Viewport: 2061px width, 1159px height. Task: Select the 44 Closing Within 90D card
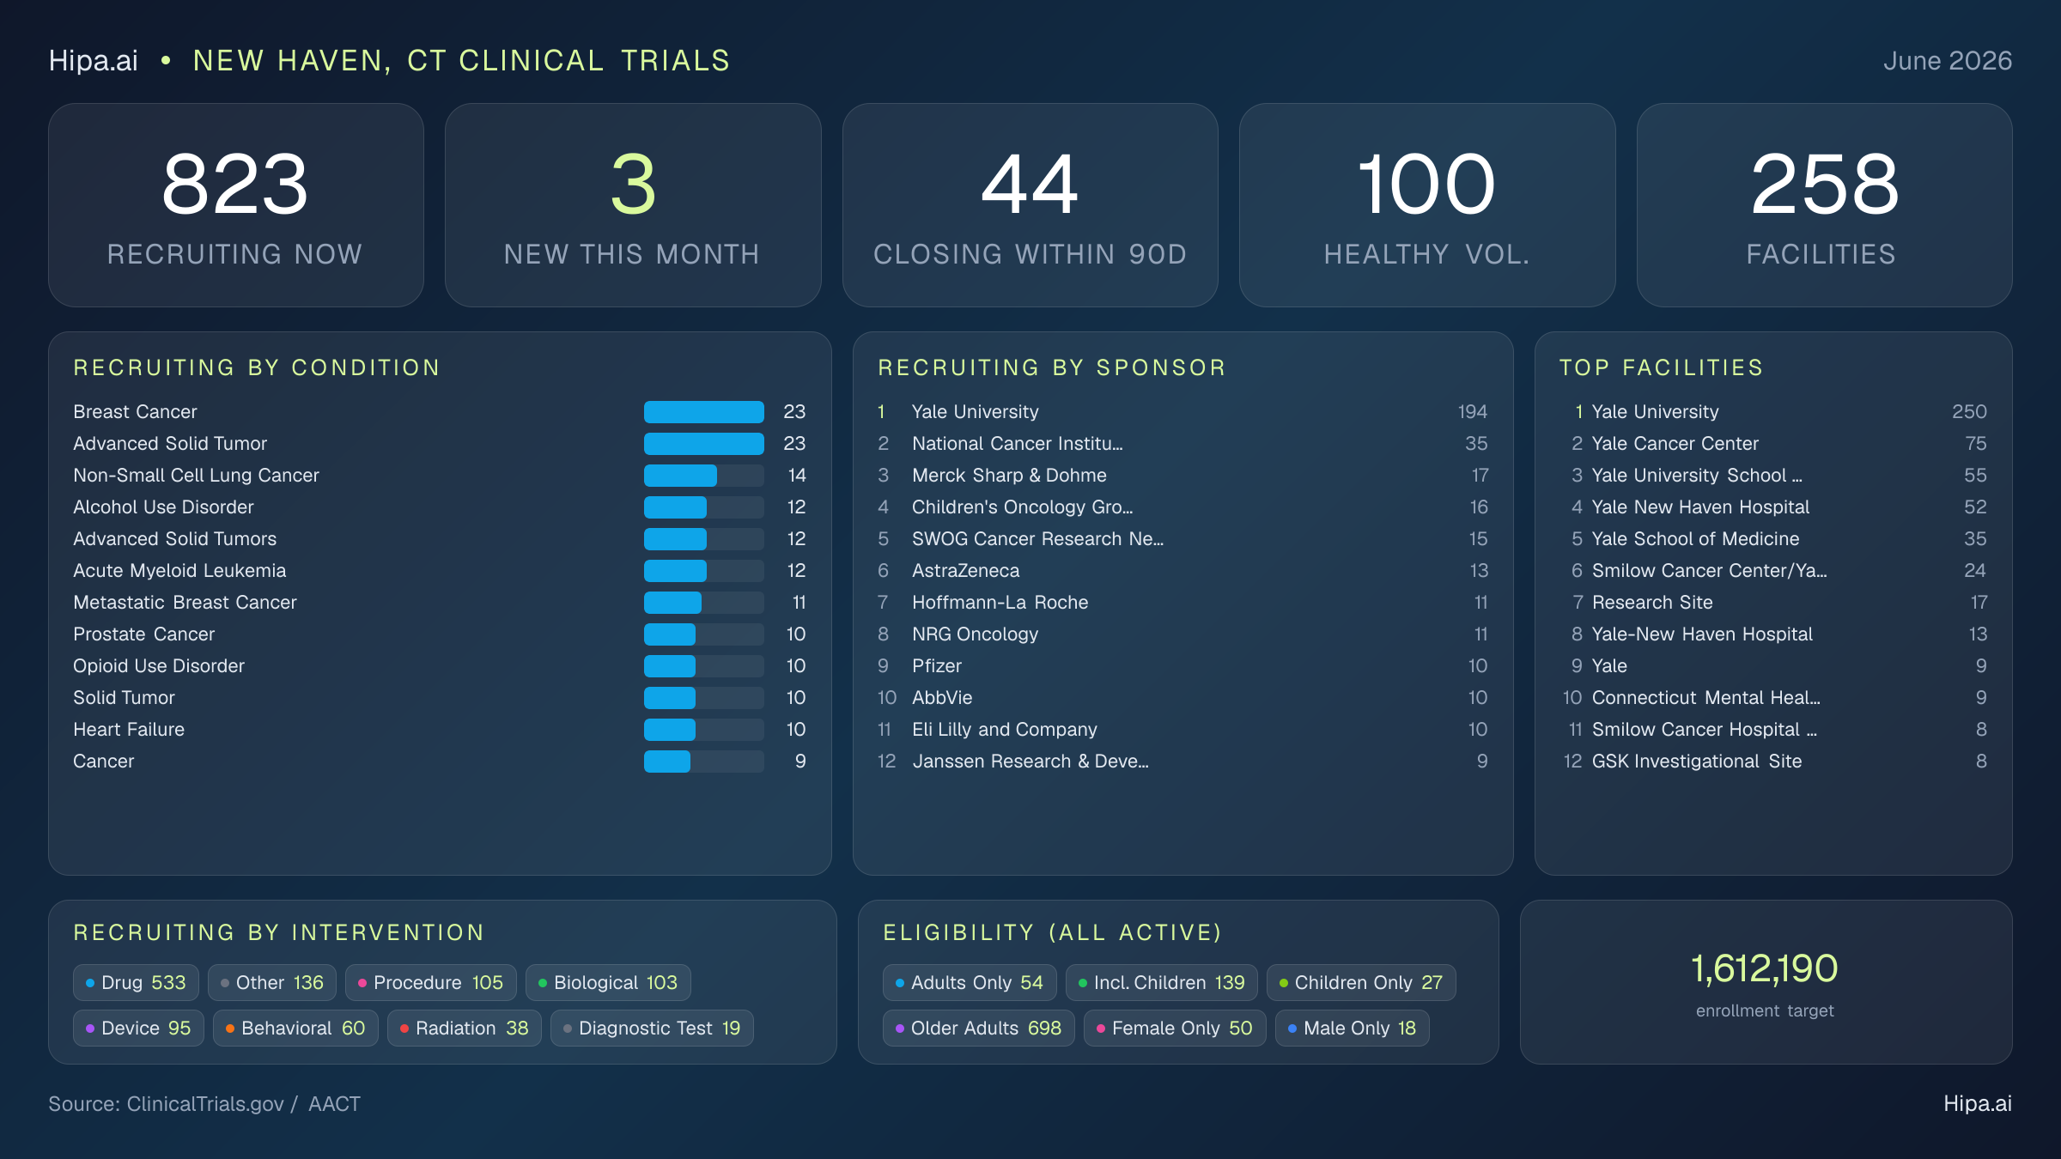coord(1030,205)
